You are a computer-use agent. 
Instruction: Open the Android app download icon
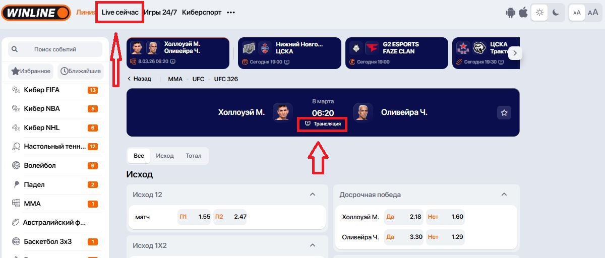click(511, 13)
